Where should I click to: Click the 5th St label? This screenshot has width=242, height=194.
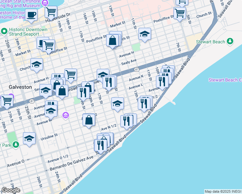coord(189,19)
